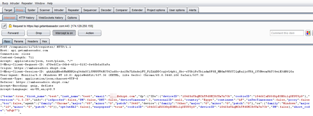Image resolution: width=313 pixels, height=116 pixels.
Task: Select the Raw view tab
Action: pos(7,41)
